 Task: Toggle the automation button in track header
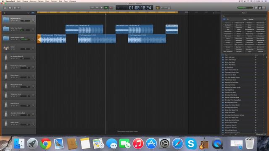(x=29, y=13)
